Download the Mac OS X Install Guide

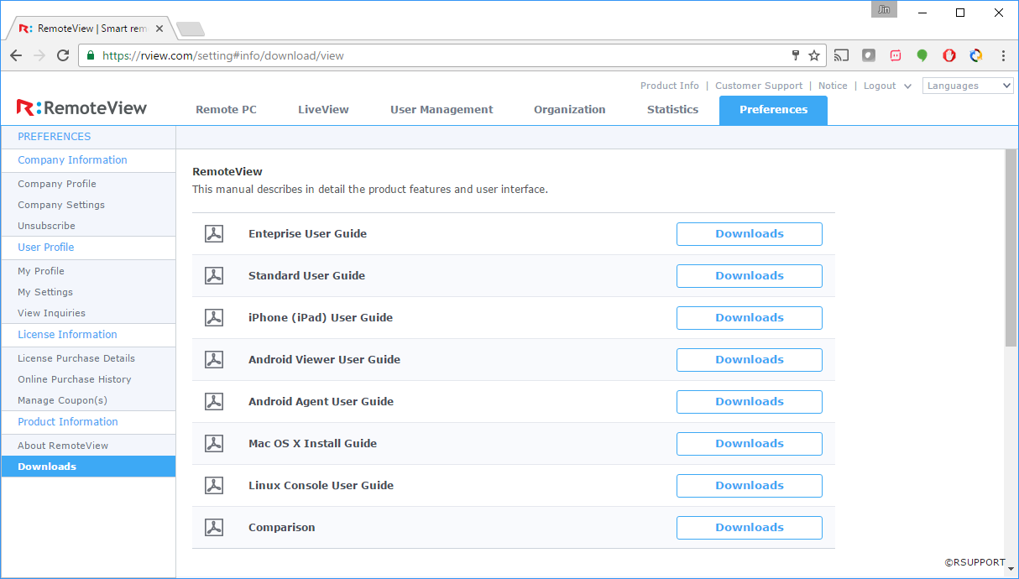(x=750, y=444)
